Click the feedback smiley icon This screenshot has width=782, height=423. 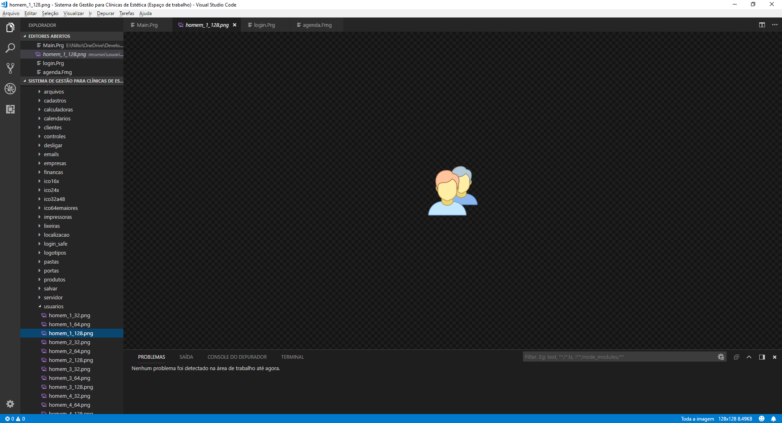click(x=762, y=419)
